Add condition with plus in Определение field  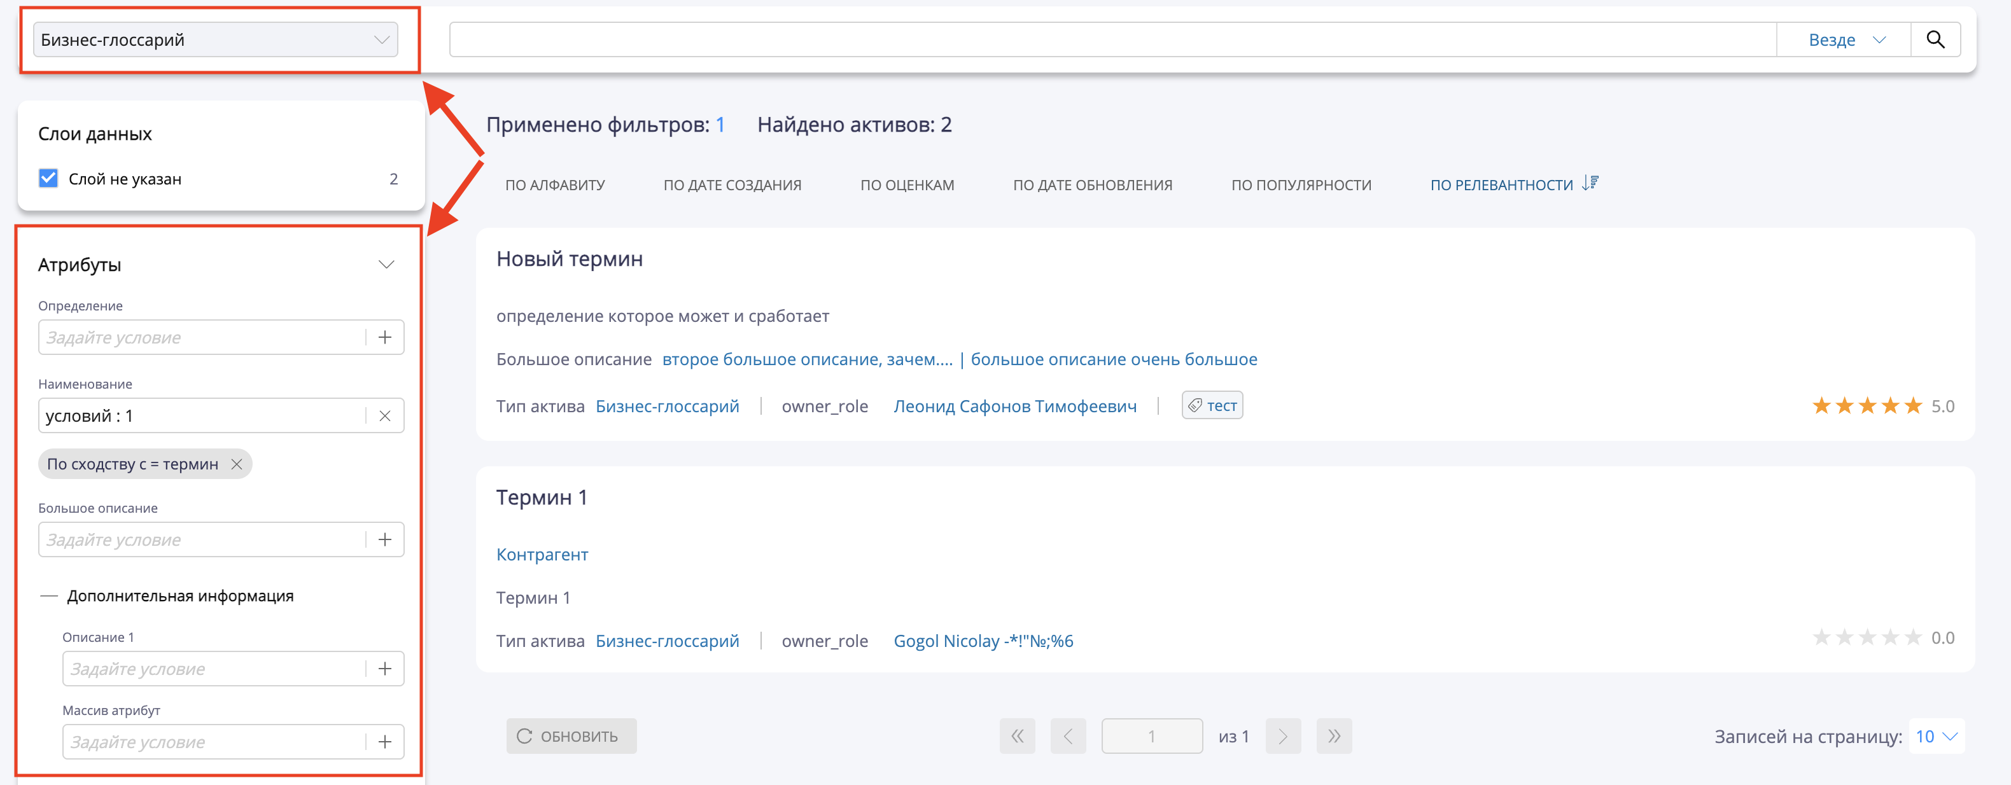(385, 337)
